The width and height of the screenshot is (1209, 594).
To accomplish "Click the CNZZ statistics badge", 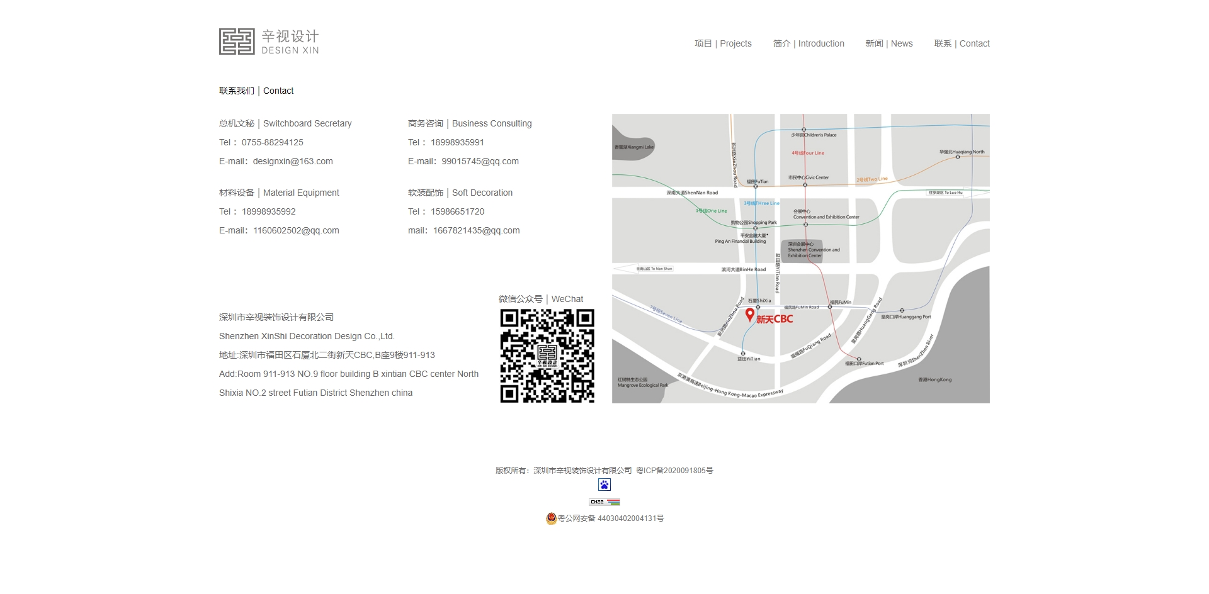I will pos(604,502).
